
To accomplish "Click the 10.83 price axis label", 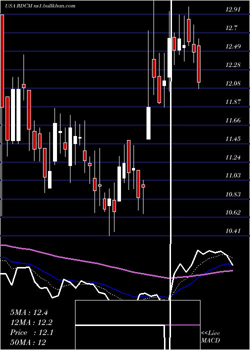I will coord(233,194).
